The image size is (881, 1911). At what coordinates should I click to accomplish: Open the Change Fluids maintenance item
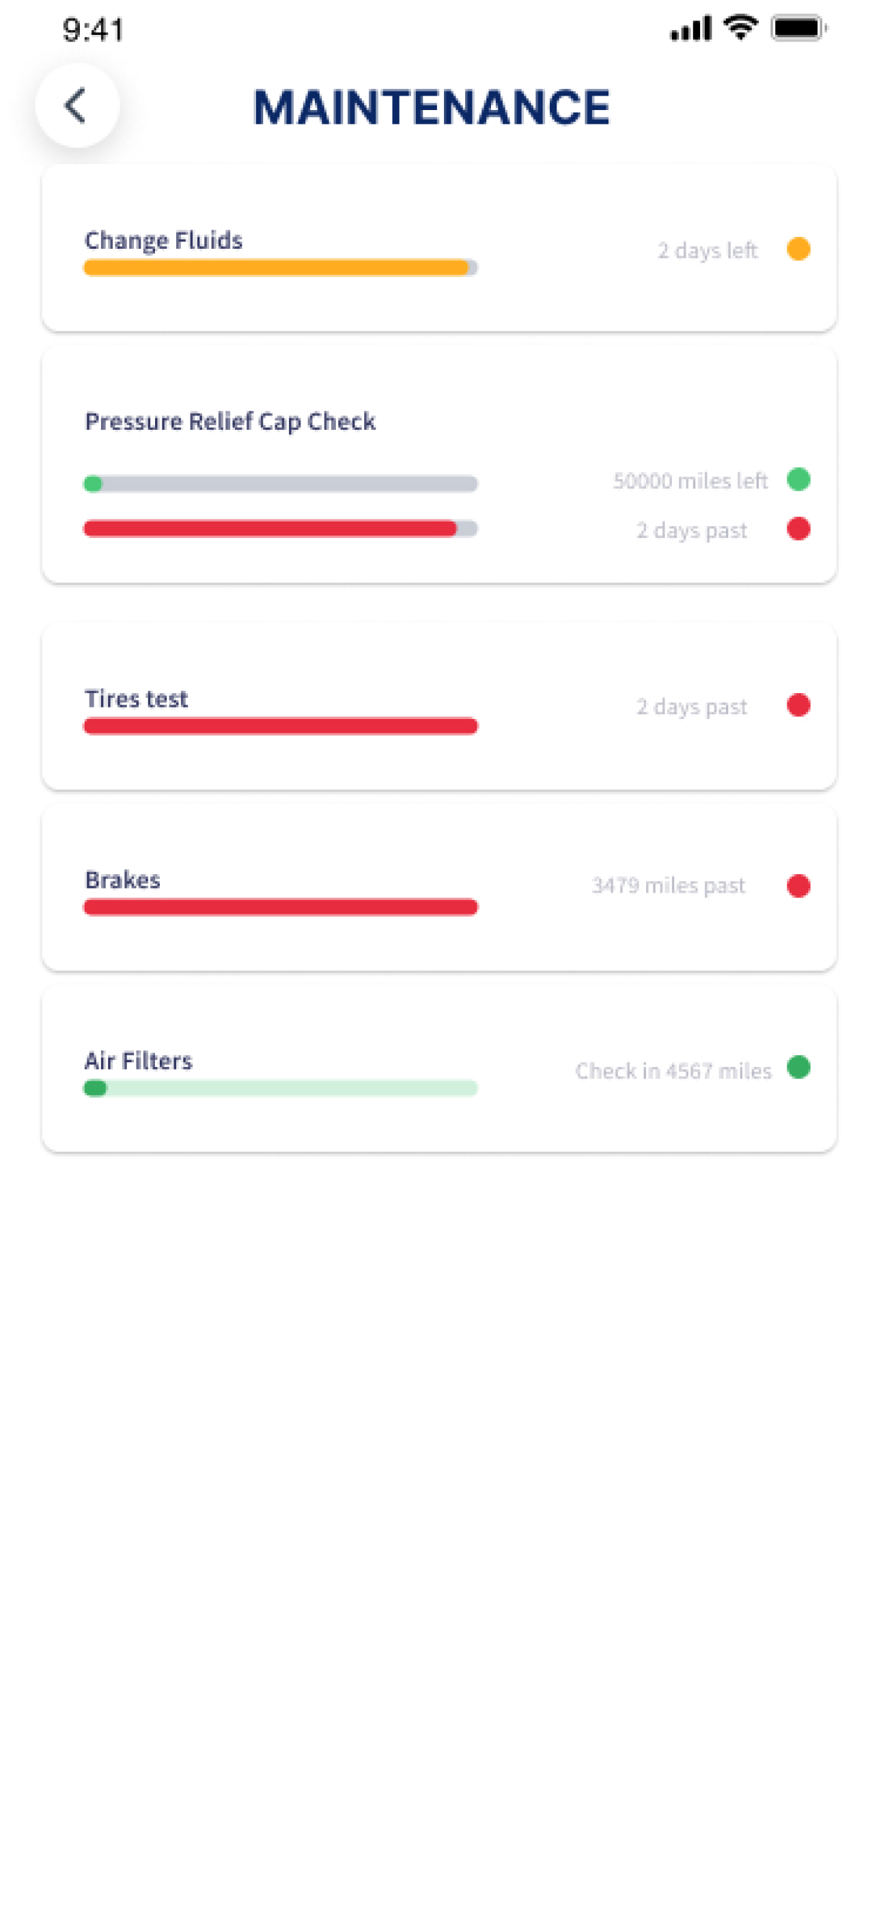439,249
